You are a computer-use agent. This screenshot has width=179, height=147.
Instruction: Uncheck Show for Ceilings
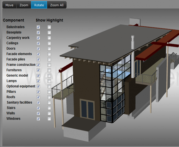tap(38, 43)
